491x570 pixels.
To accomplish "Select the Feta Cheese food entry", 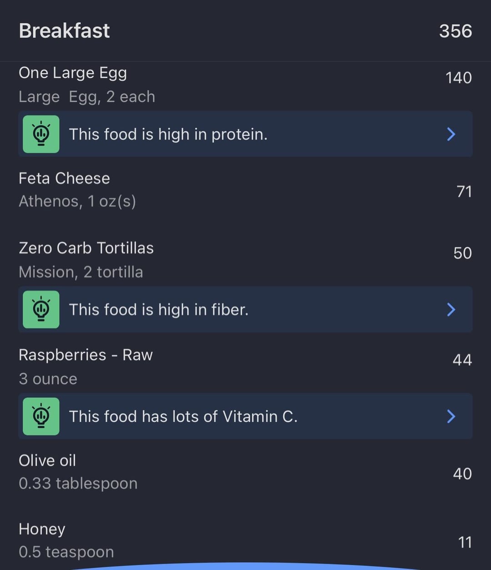I will [x=245, y=190].
